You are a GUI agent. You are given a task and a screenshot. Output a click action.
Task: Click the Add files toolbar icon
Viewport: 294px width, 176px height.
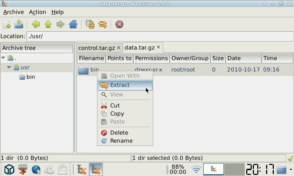click(90, 24)
